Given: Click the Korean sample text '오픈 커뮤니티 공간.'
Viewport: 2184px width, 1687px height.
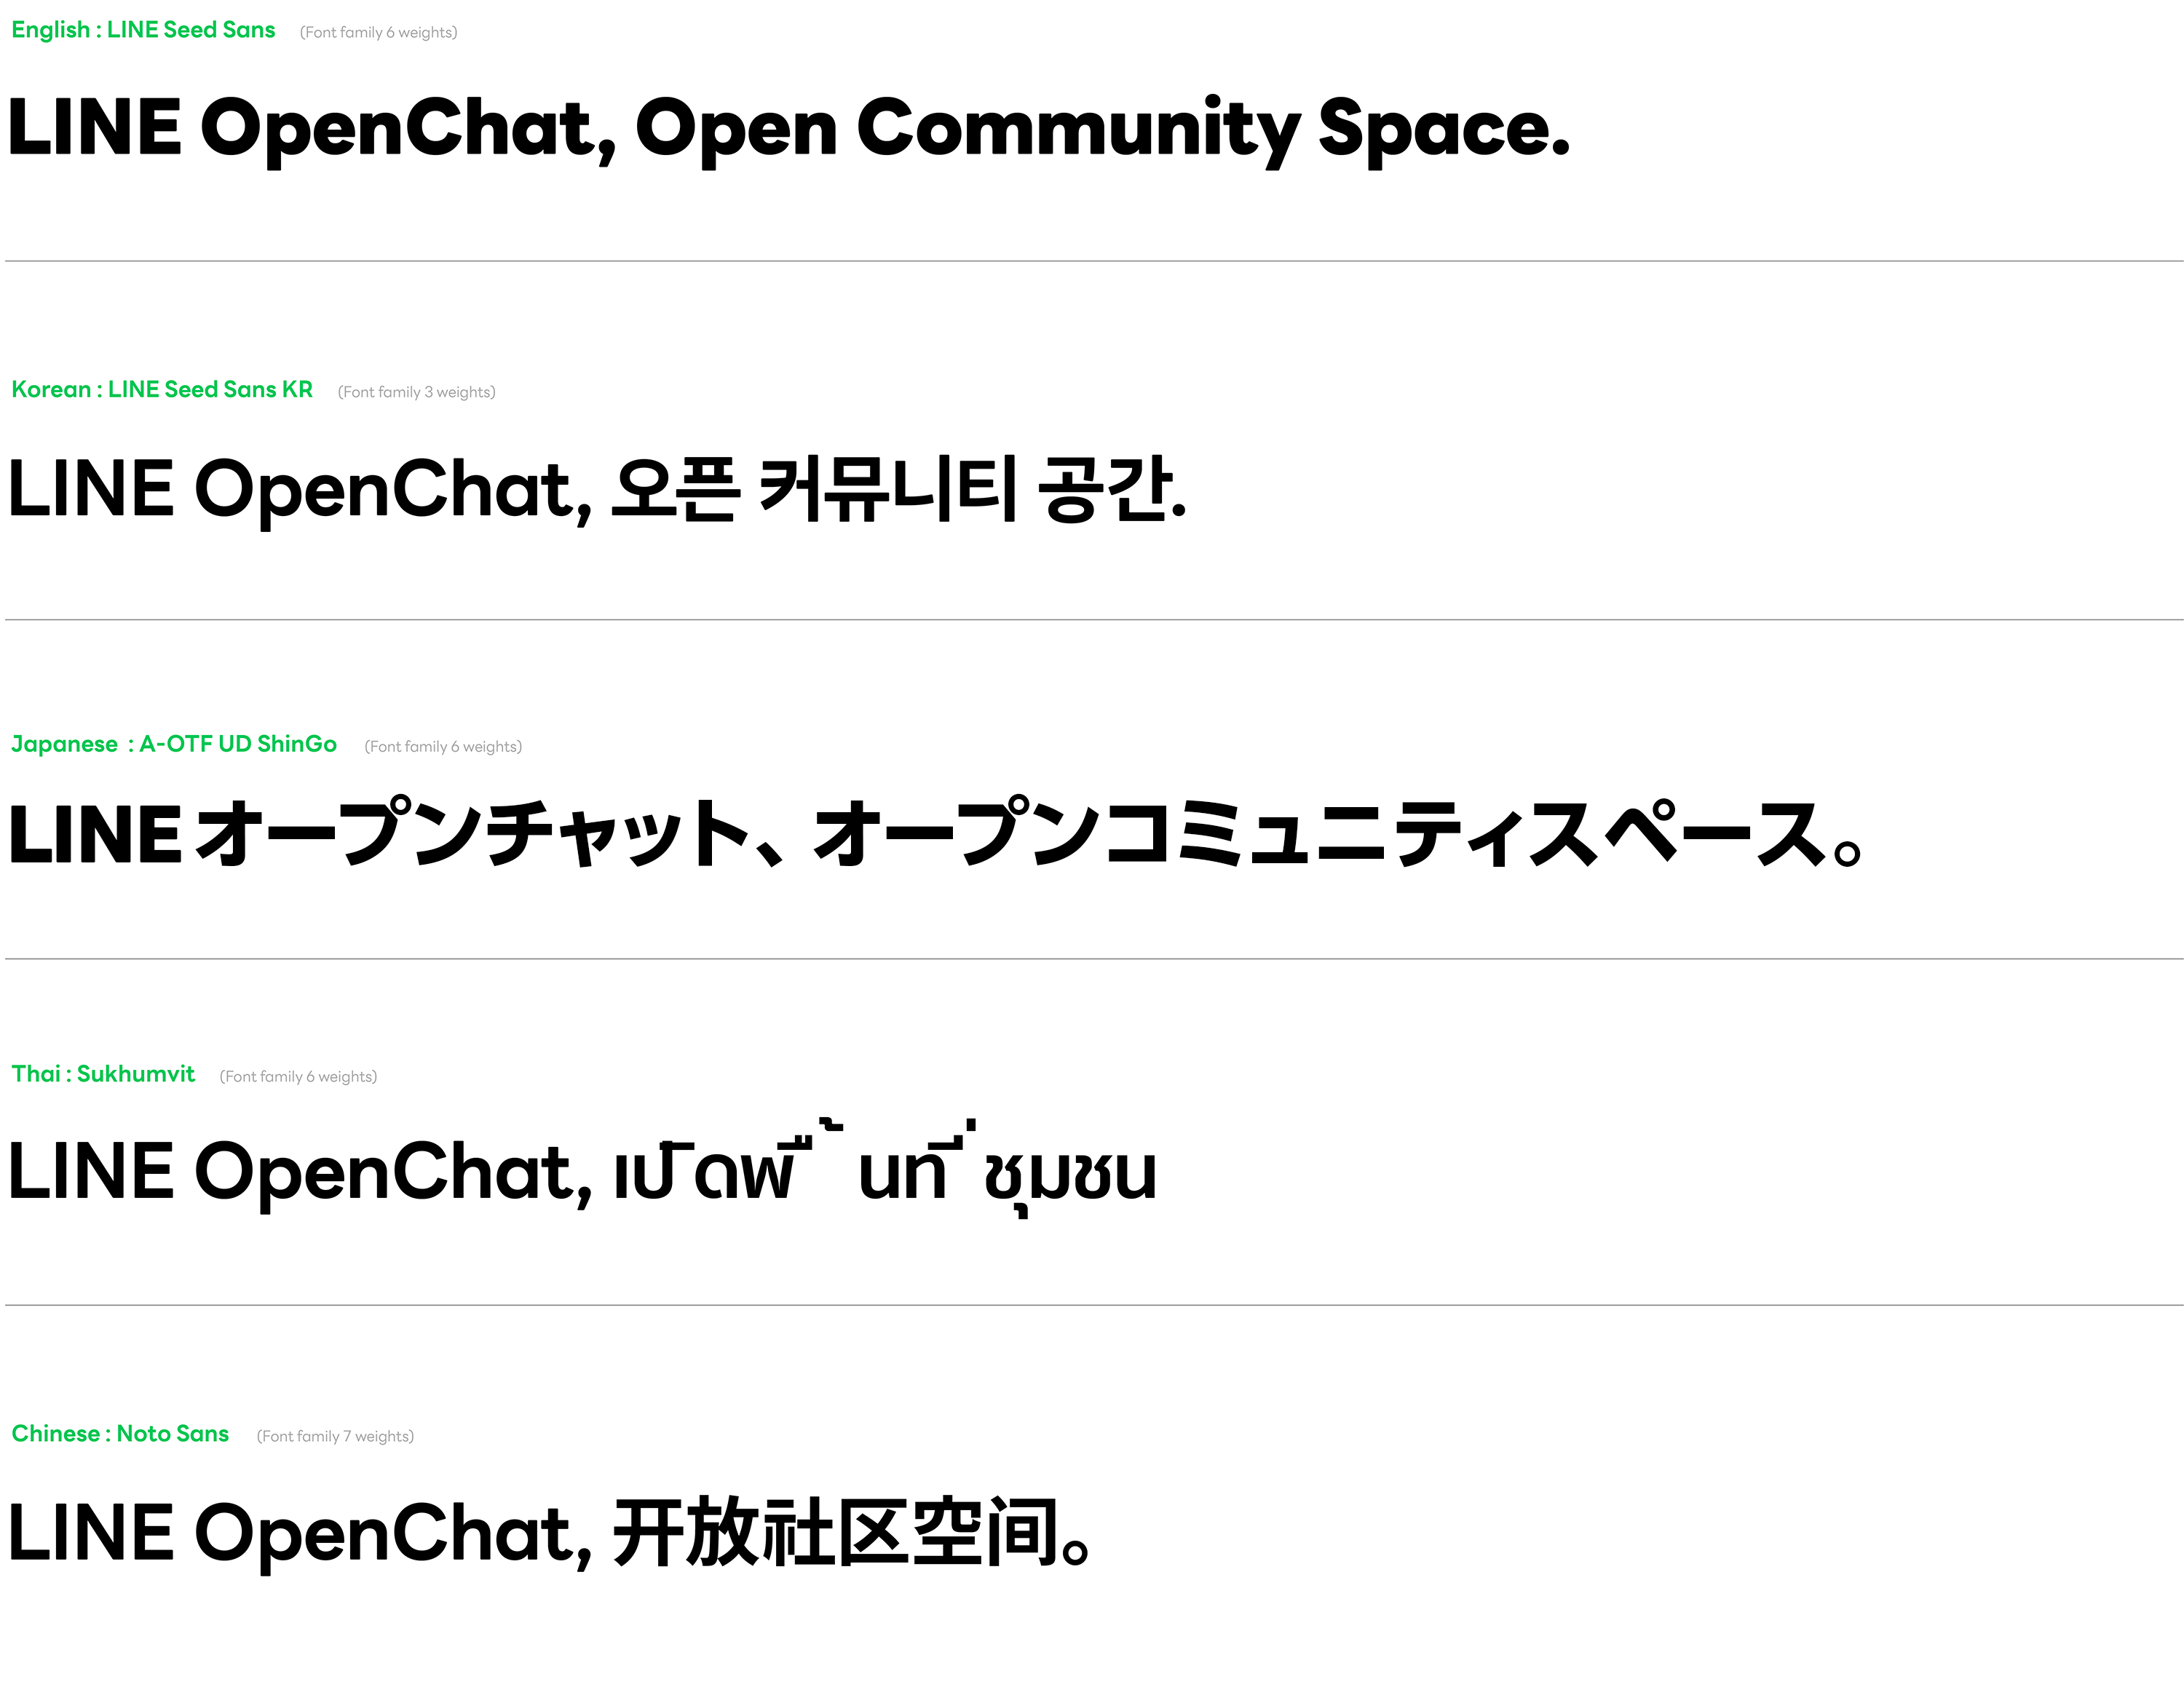Looking at the screenshot, I should [x=898, y=490].
